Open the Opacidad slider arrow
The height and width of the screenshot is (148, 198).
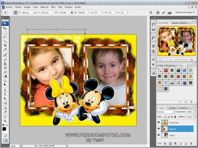(x=194, y=112)
